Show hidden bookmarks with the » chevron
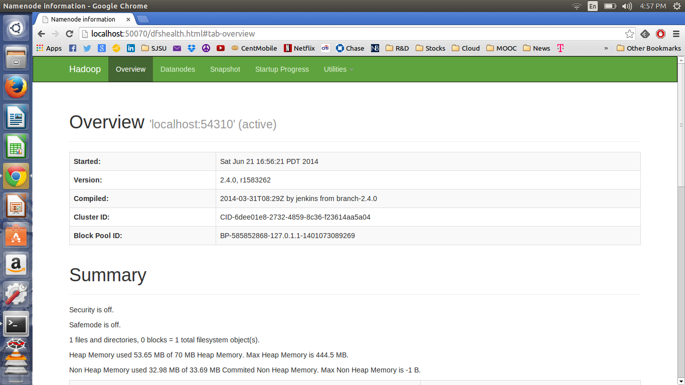 pyautogui.click(x=606, y=48)
